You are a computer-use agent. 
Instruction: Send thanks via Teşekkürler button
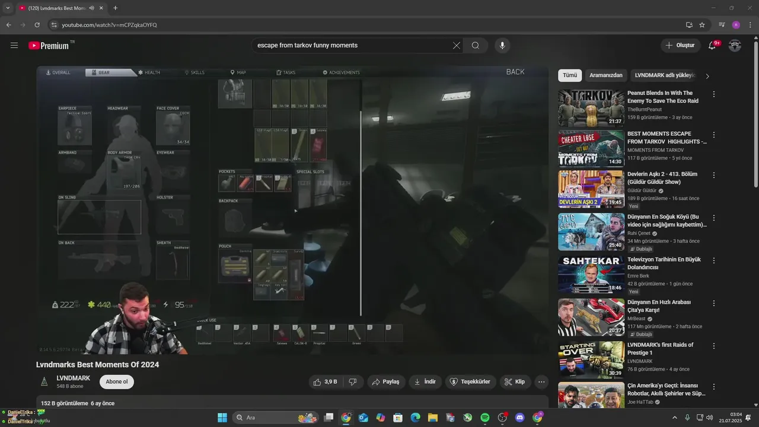click(x=471, y=382)
